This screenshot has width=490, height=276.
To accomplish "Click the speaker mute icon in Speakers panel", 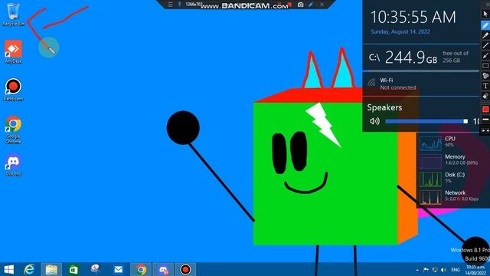I will 374,121.
